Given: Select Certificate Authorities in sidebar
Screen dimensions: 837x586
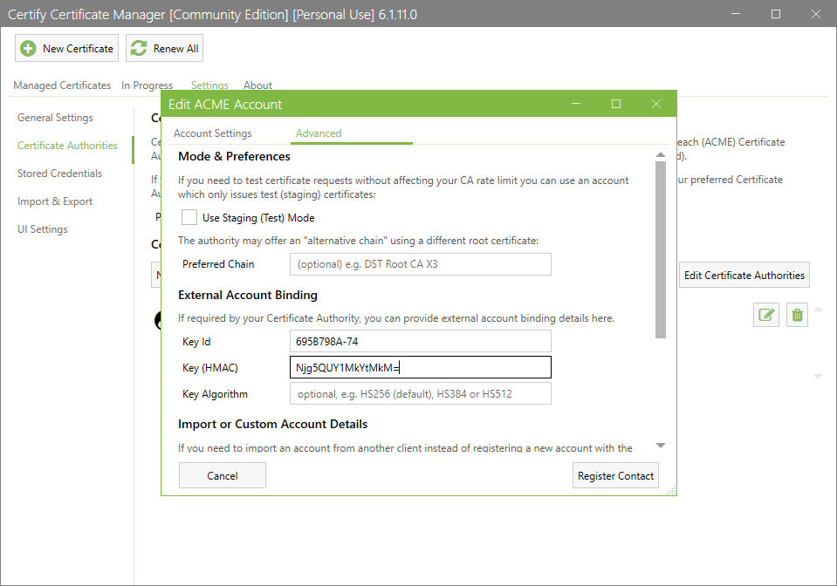Looking at the screenshot, I should 67,145.
